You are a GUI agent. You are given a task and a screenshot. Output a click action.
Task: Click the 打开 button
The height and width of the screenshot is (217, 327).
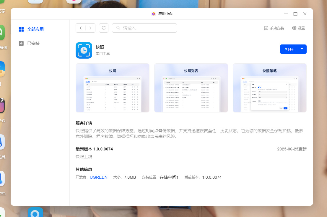(289, 49)
